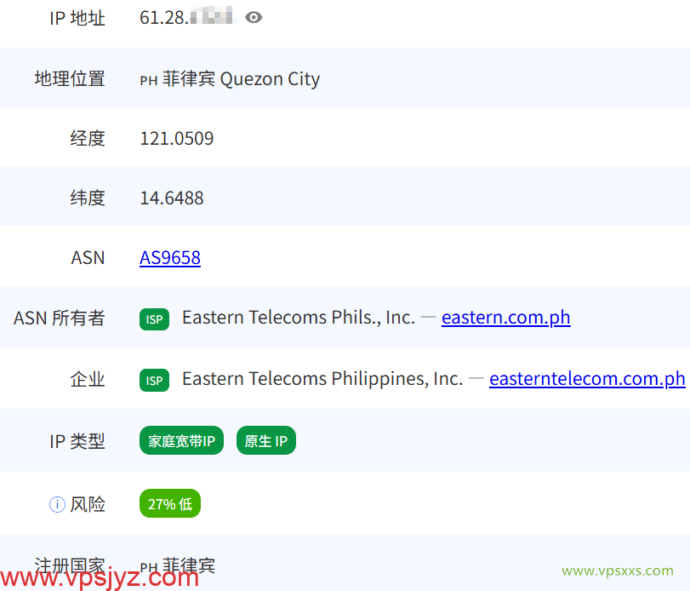Select the text Eastern Telecoms Phils., Inc.
The width and height of the screenshot is (690, 591).
click(x=299, y=318)
